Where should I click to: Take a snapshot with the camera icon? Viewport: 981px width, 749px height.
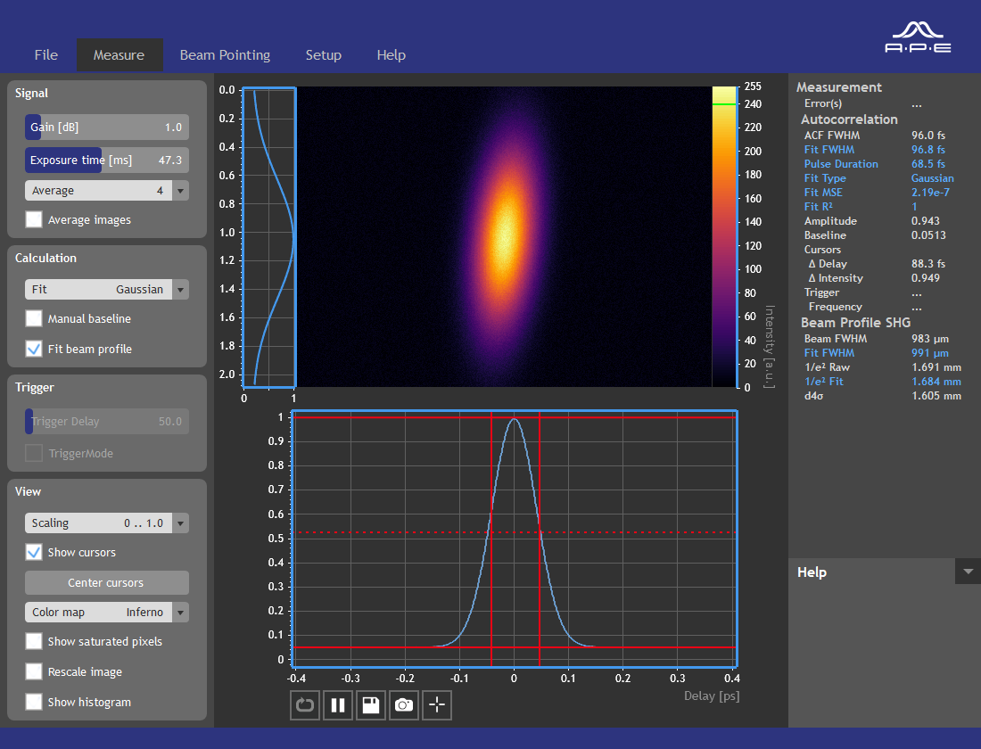(404, 705)
